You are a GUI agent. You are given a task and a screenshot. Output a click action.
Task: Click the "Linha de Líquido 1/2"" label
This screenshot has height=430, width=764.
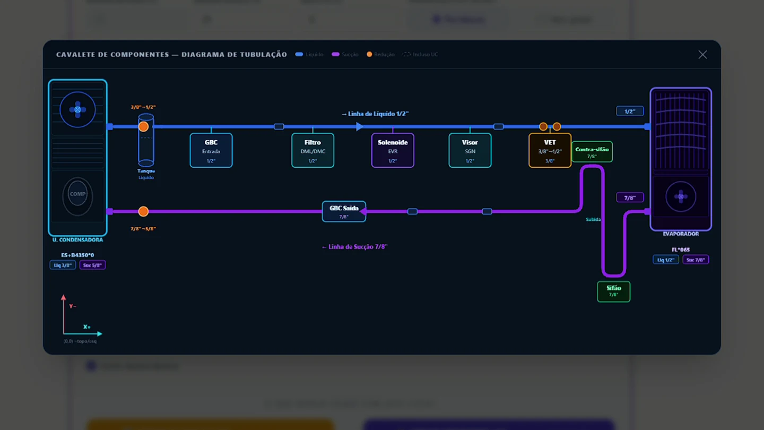(375, 114)
